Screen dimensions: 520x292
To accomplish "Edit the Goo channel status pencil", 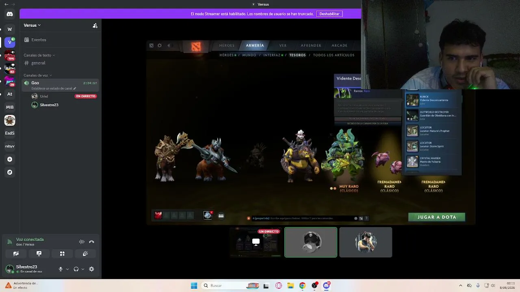I will pos(74,88).
